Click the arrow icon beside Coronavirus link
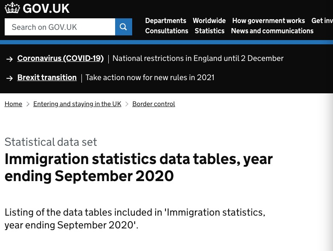 (x=9, y=59)
